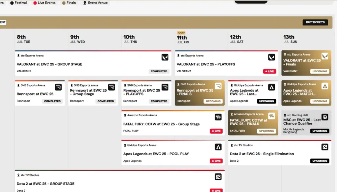Toggle the Finals legend filter
Viewport: 337px width, 192px height.
point(69,3)
